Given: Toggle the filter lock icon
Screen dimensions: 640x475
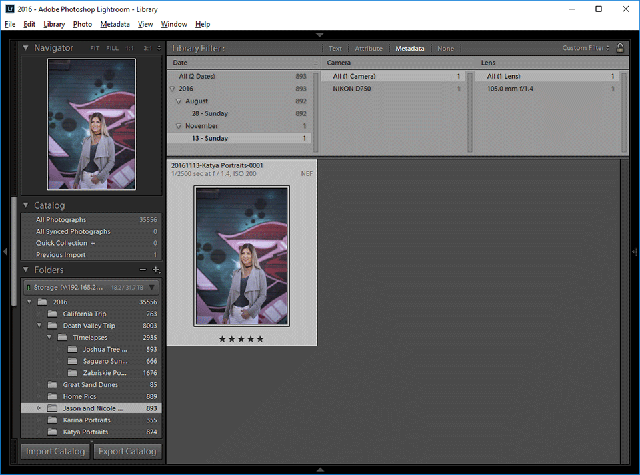Looking at the screenshot, I should click(x=620, y=48).
